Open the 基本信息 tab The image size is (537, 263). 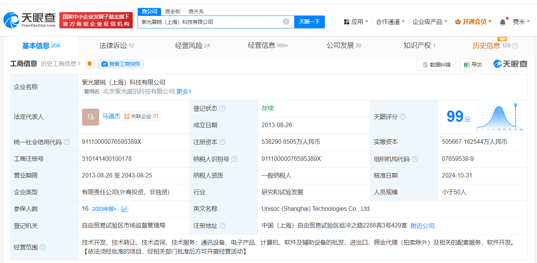pos(41,46)
